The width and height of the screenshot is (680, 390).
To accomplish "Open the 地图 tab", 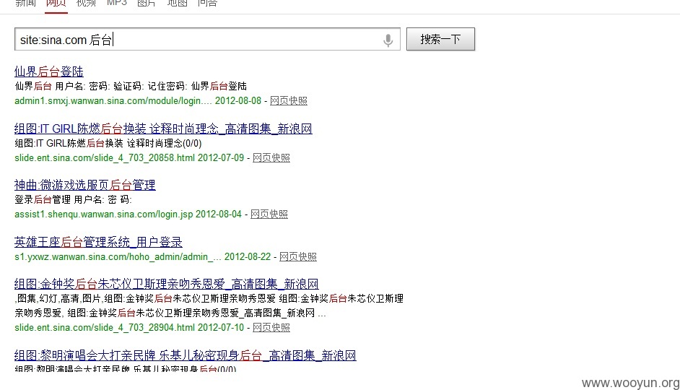I will tap(177, 3).
